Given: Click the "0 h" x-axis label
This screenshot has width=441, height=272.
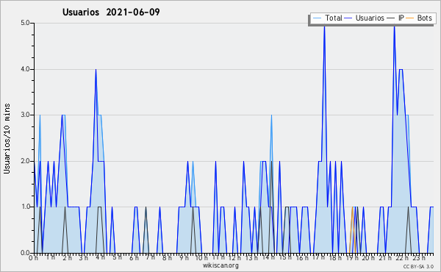Looking at the screenshot, I should point(33,257).
